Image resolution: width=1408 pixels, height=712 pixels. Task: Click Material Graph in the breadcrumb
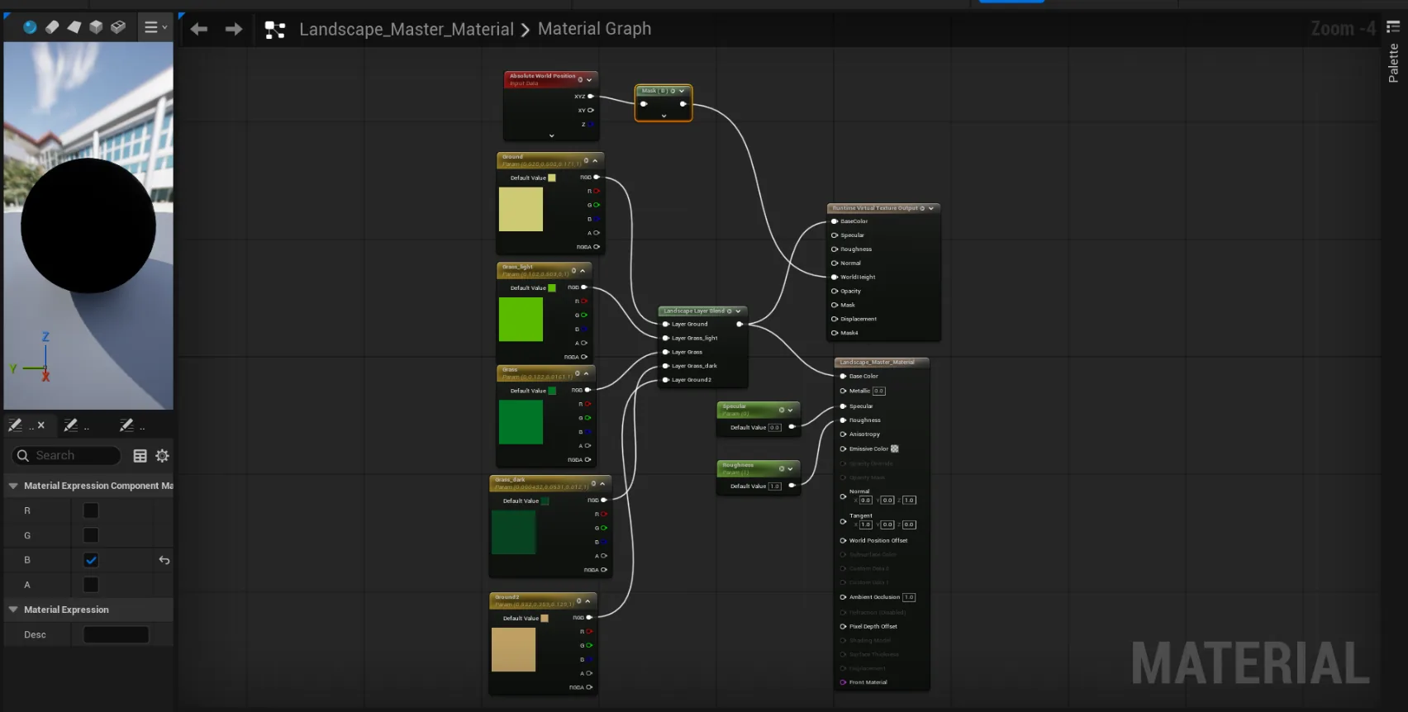(x=594, y=29)
